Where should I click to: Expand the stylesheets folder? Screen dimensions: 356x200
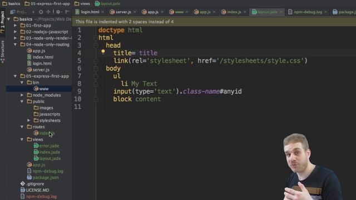(x=29, y=121)
